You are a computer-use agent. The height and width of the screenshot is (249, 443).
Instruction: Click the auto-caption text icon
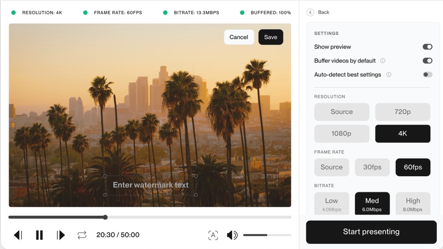213,235
